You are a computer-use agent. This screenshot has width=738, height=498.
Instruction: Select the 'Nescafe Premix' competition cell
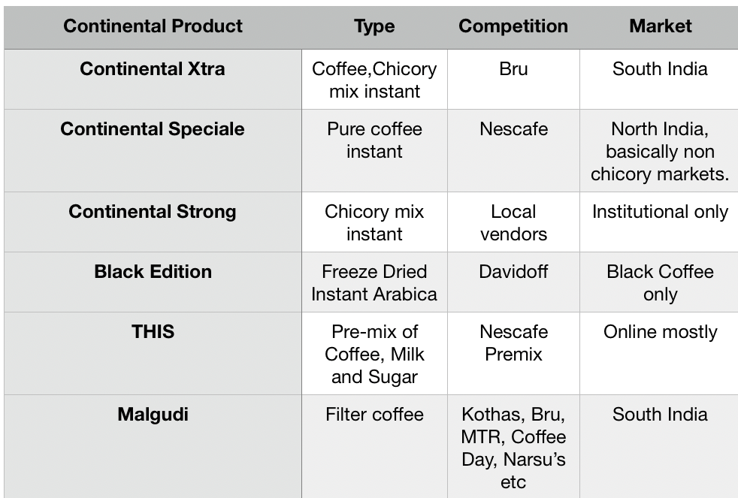(513, 343)
